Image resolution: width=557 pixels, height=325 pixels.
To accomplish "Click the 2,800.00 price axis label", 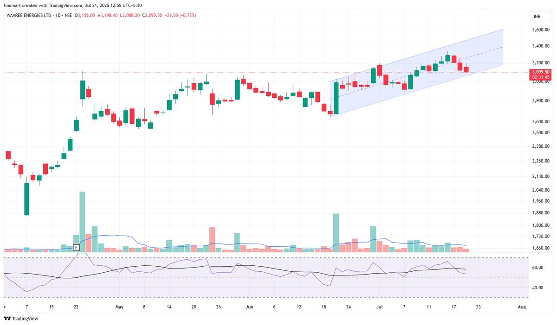I will click(541, 101).
